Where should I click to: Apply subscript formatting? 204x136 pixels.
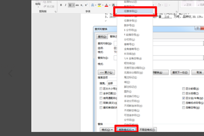click(82, 5)
